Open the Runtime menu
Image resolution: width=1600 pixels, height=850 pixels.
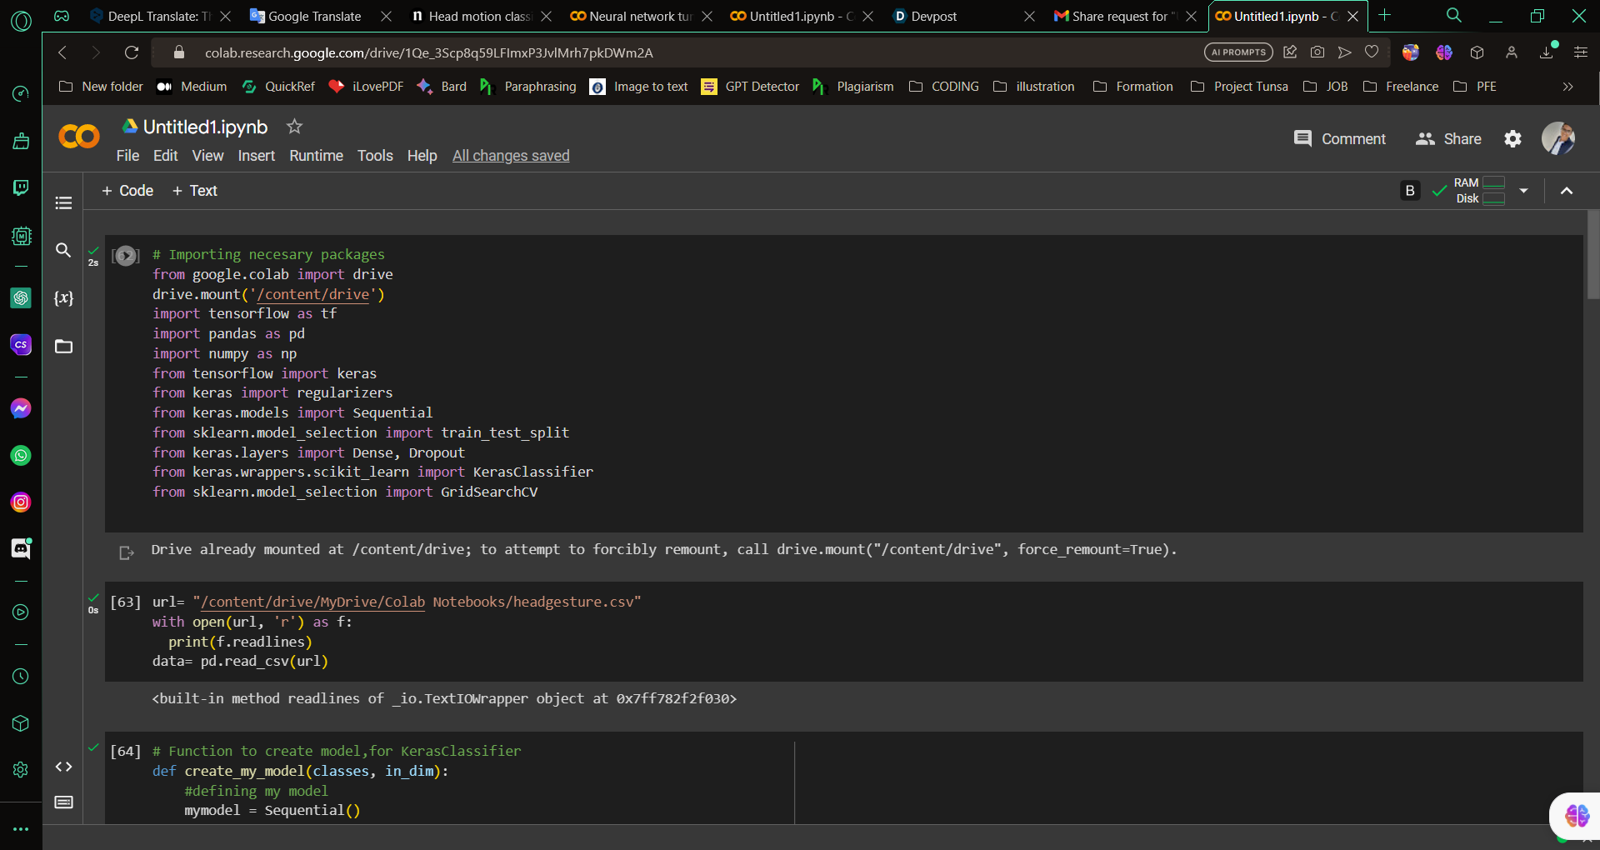coord(316,156)
